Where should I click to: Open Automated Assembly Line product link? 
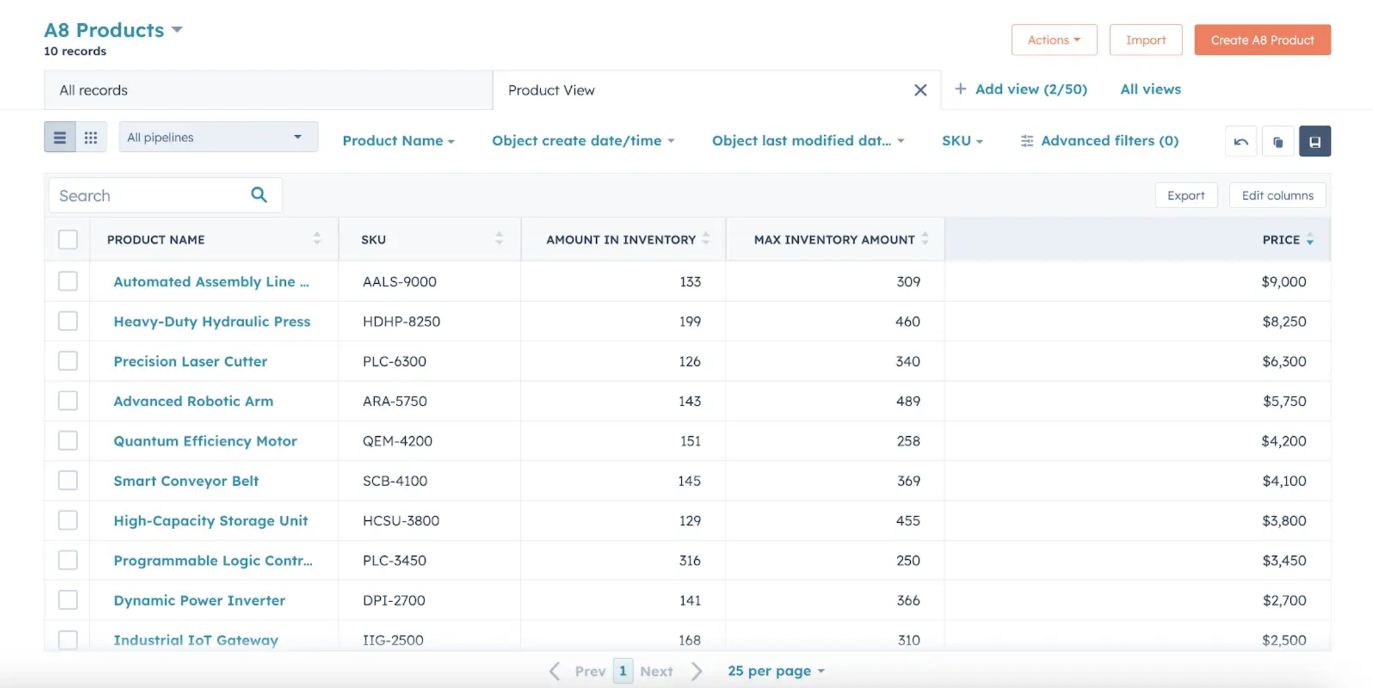[211, 281]
